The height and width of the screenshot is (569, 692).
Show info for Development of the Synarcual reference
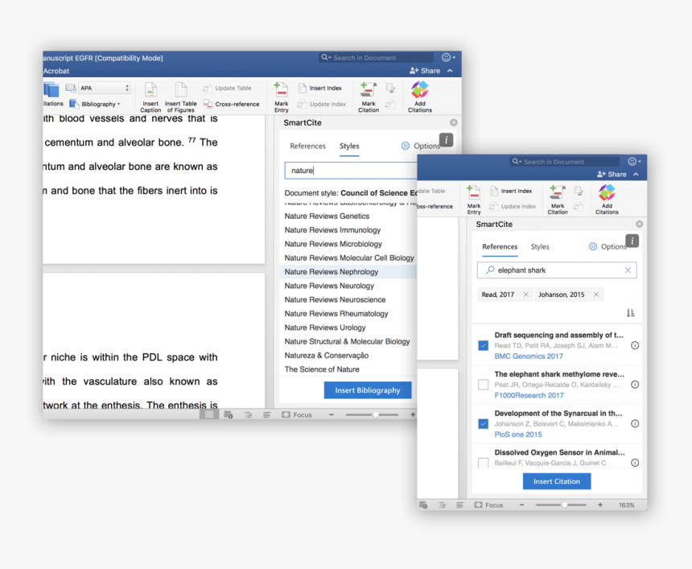pos(635,424)
